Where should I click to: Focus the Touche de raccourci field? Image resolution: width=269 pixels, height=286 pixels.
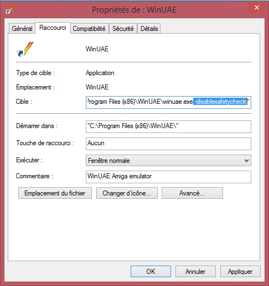(168, 144)
